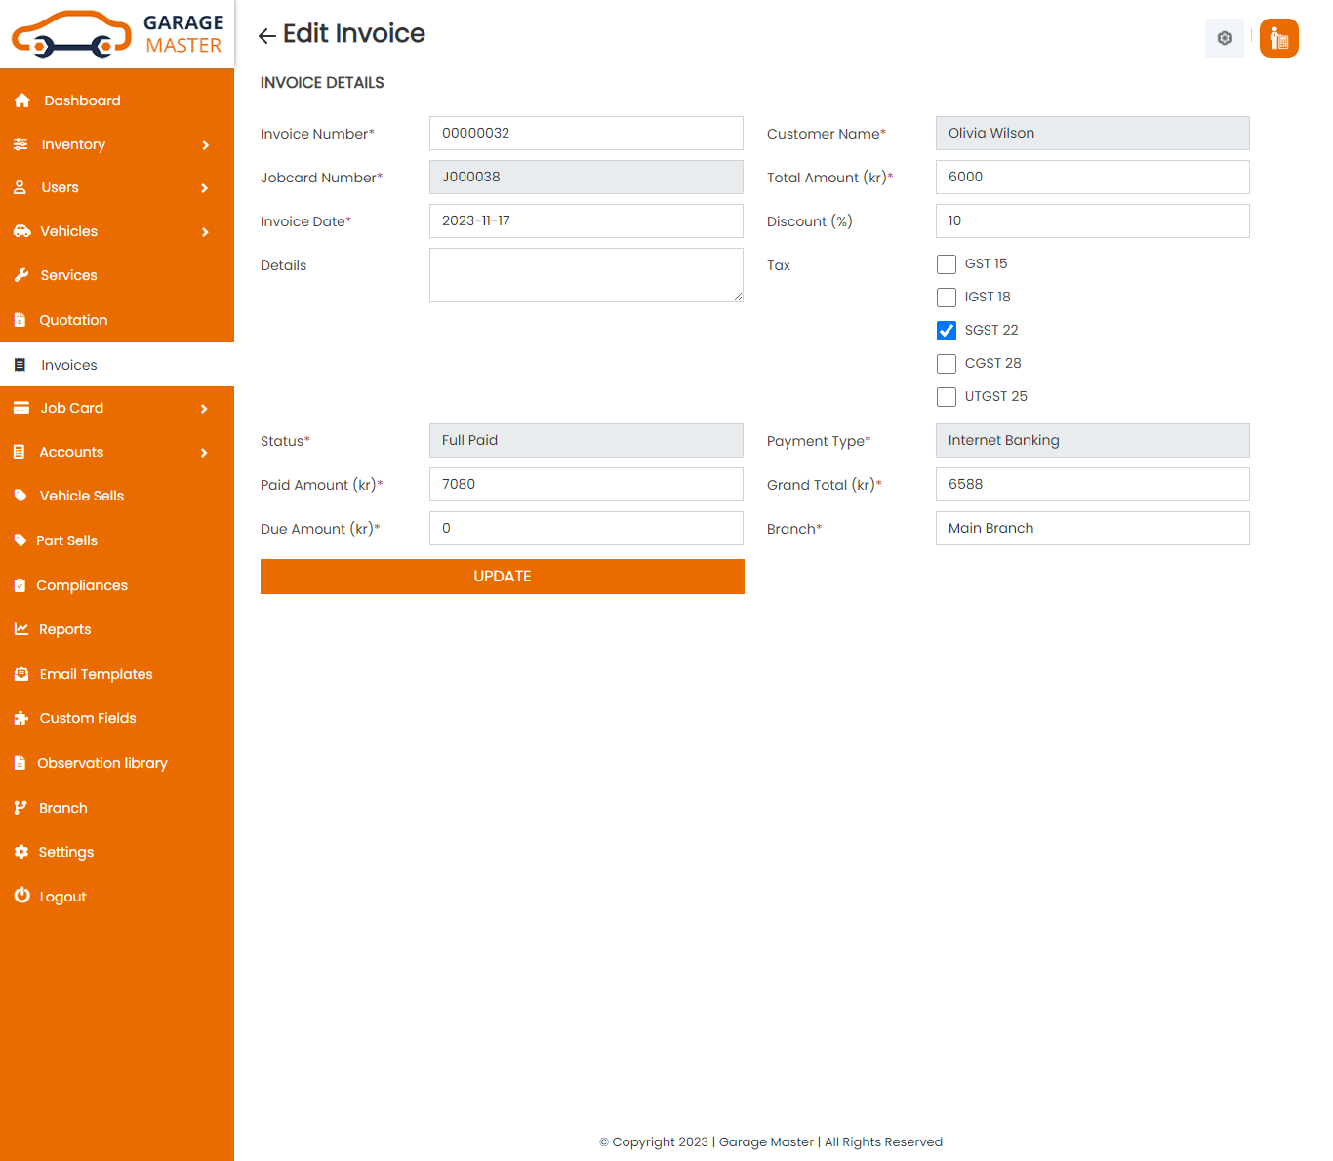Uncheck the SGST 22 tax checkbox
1333x1161 pixels.
[946, 331]
